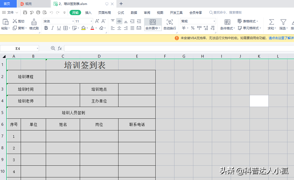Open Print Preview from quick access bar
The image size is (294, 180).
[x=45, y=13]
